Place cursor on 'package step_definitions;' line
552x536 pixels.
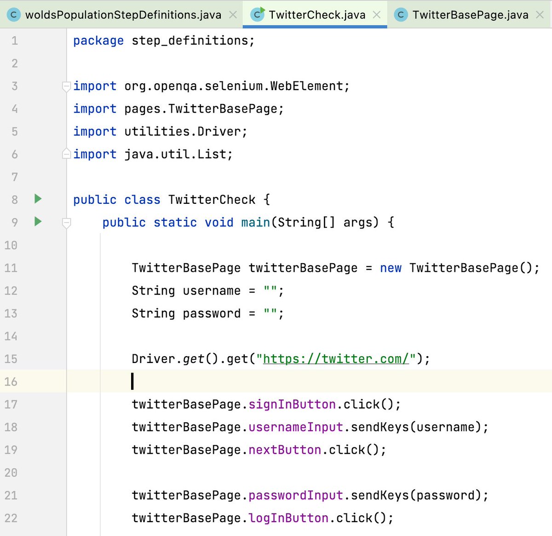pos(164,41)
